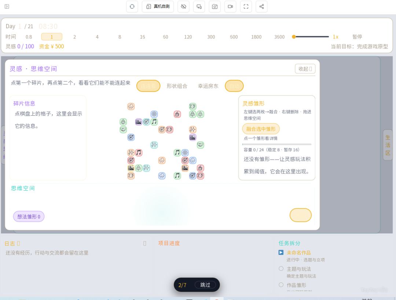The width and height of the screenshot is (396, 300).
Task: Toggle 暂停 to pause the game
Action: point(357,37)
